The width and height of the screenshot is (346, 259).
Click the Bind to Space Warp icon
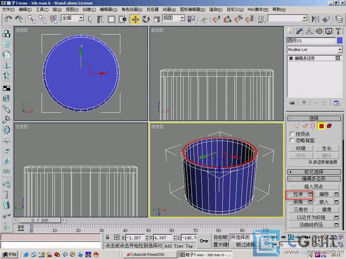pos(53,19)
